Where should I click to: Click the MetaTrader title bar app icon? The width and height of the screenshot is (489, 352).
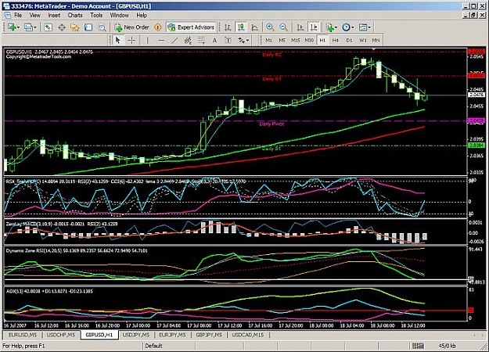click(x=6, y=6)
